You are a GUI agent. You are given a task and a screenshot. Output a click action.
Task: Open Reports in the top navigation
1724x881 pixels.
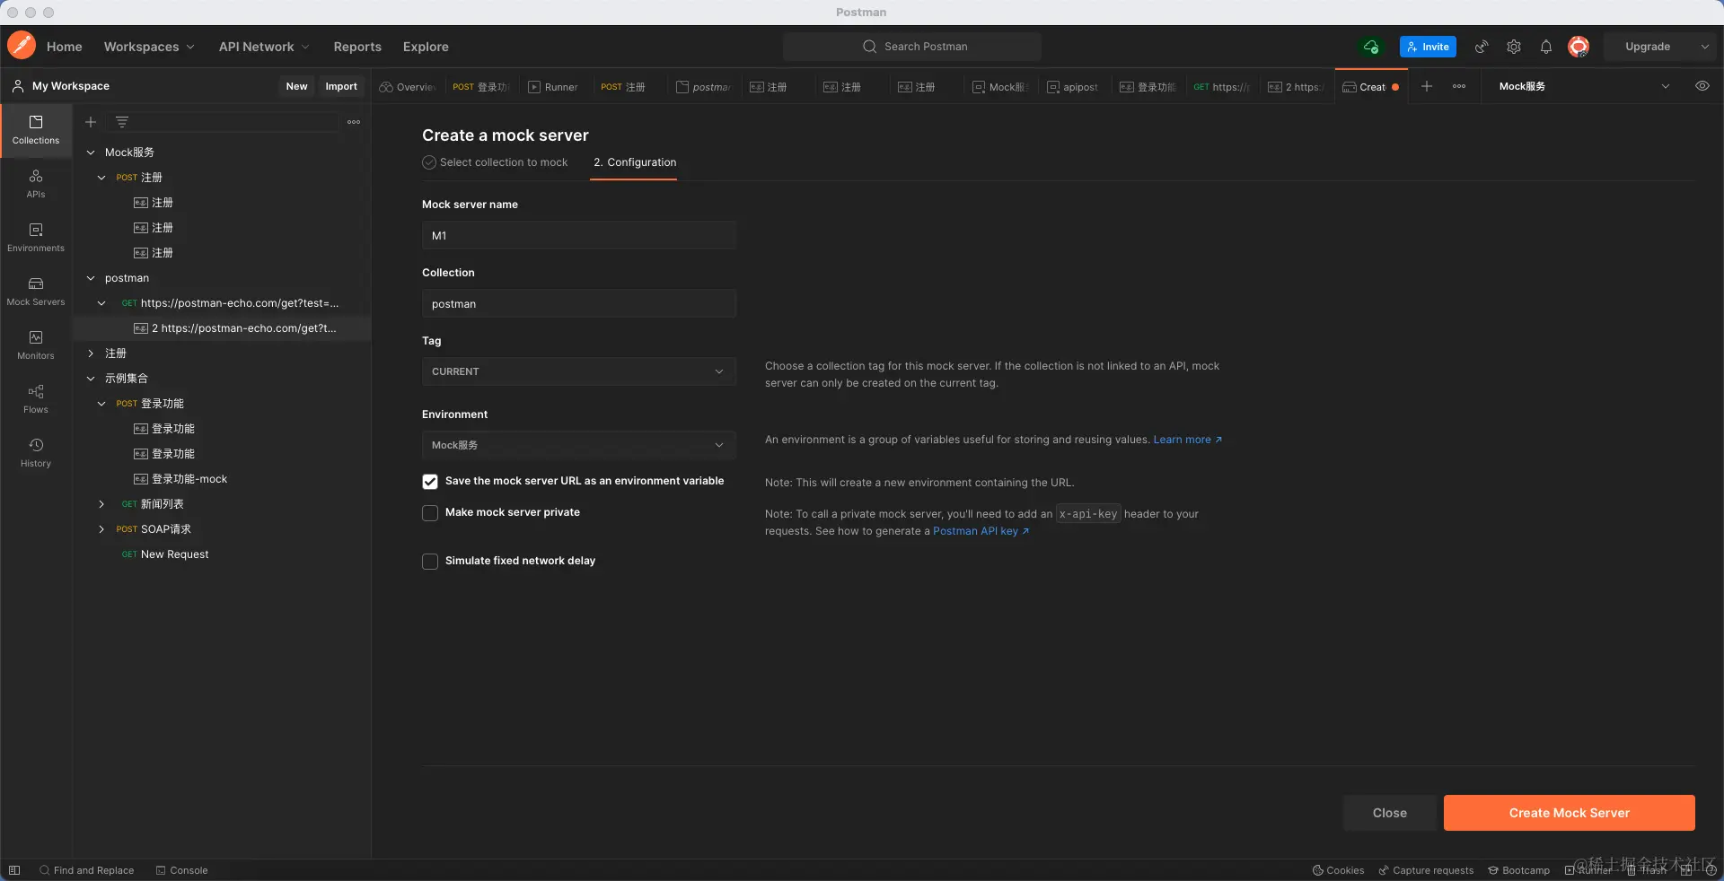tap(357, 47)
